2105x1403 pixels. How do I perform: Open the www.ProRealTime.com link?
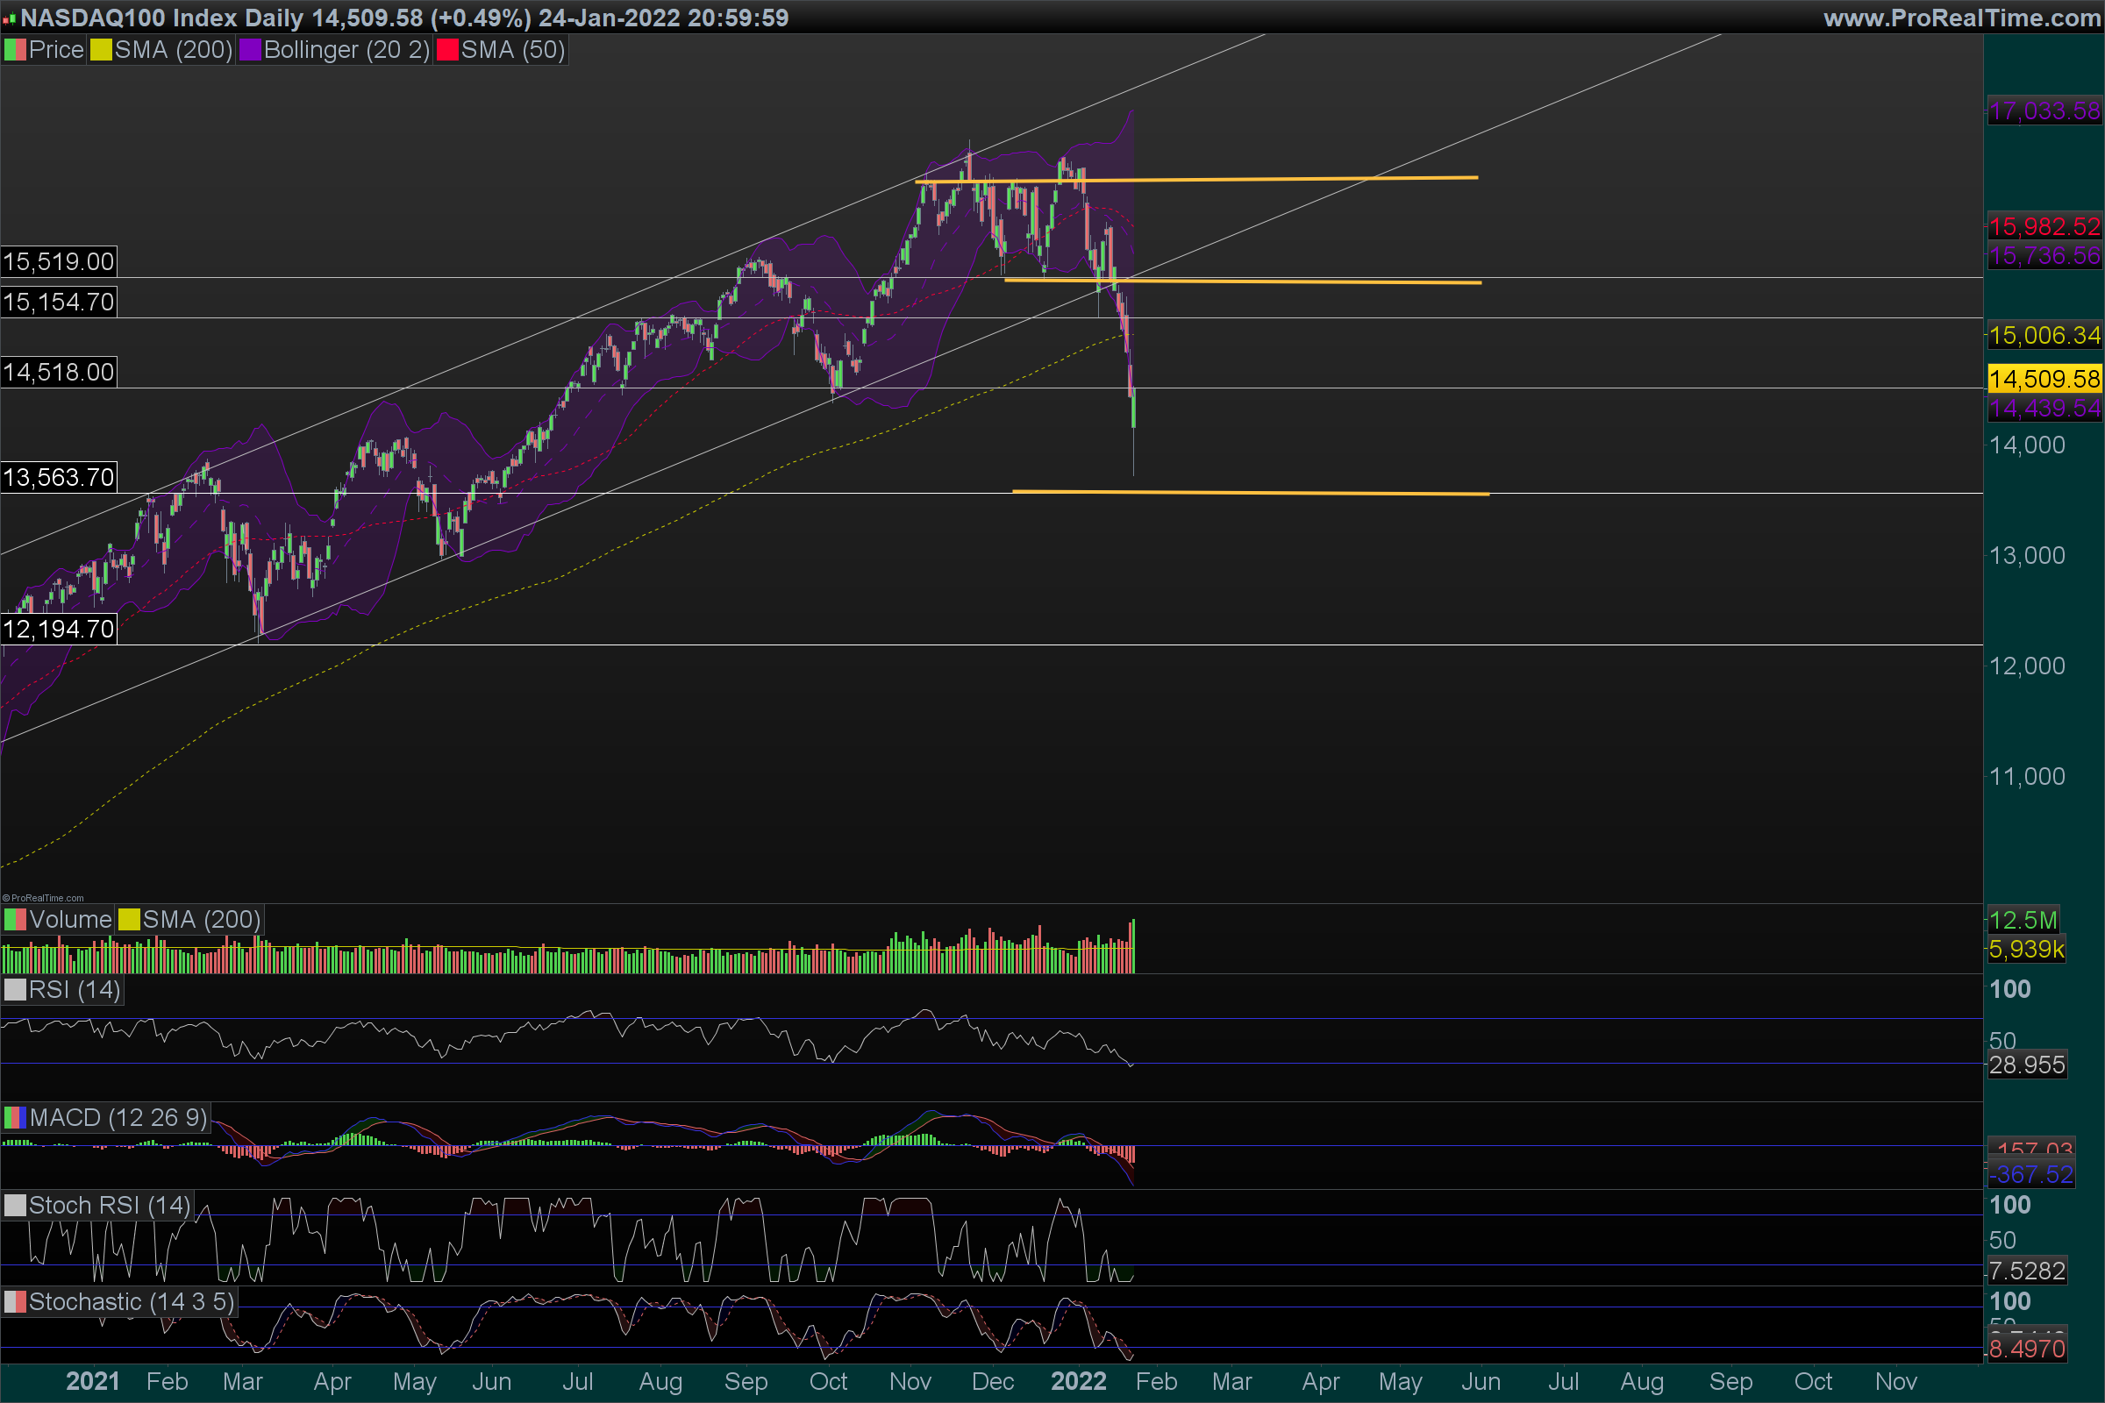1961,18
